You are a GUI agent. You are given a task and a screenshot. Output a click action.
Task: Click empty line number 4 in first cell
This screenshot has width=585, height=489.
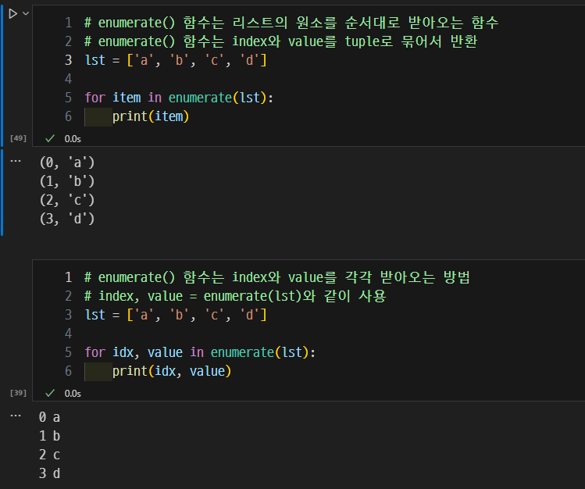click(x=68, y=79)
